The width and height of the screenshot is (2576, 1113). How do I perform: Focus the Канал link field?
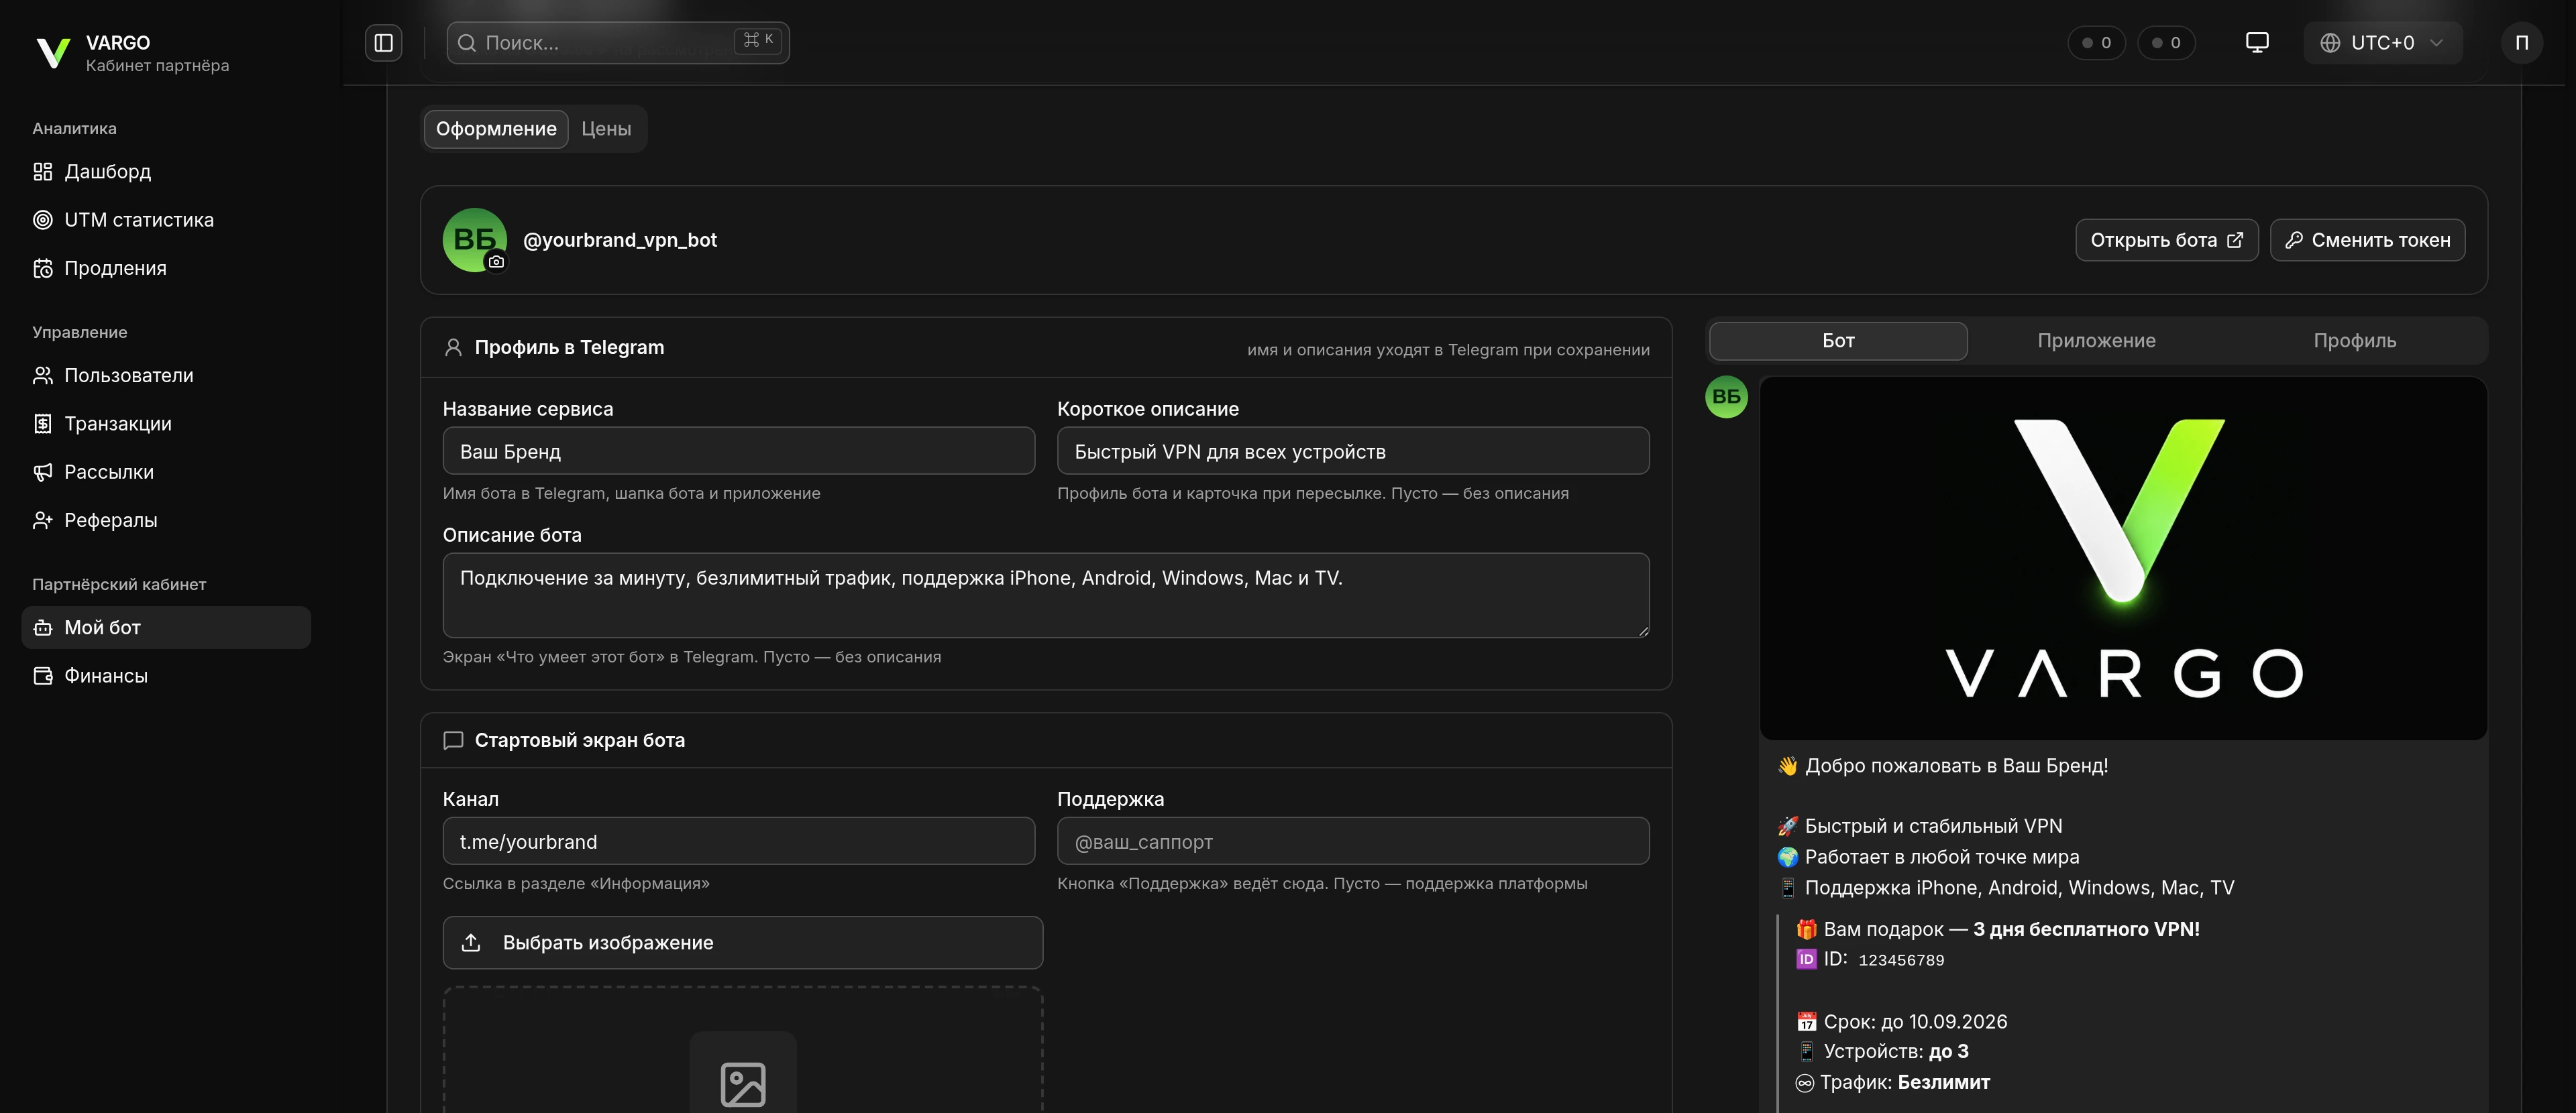coord(738,841)
